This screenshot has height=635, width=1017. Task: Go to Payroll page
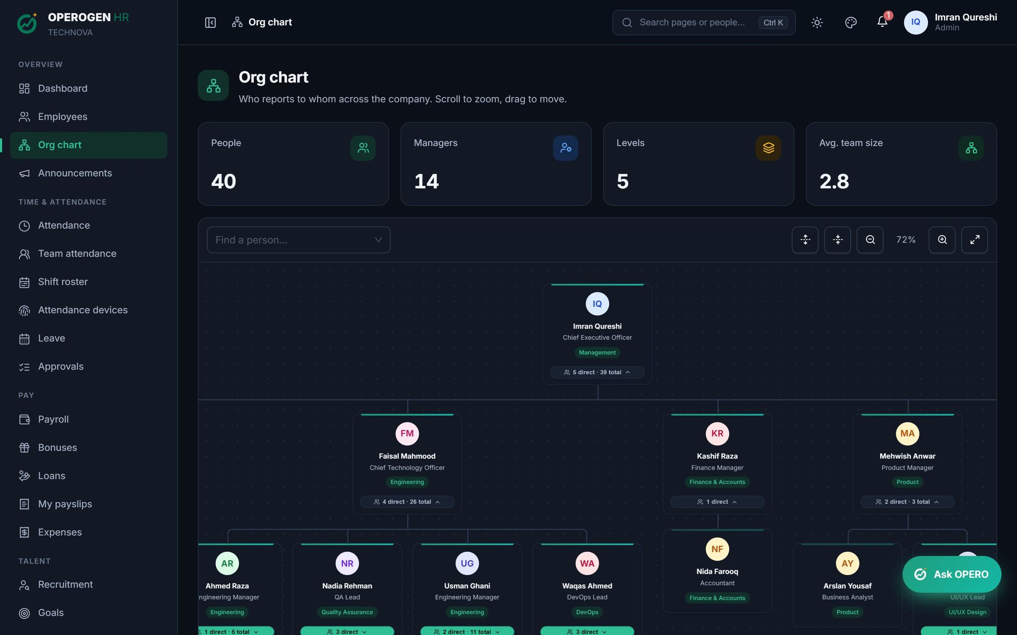(88, 419)
